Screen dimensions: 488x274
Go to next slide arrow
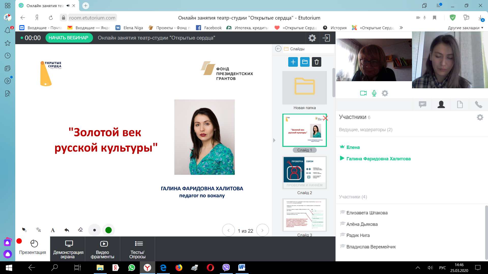262,230
